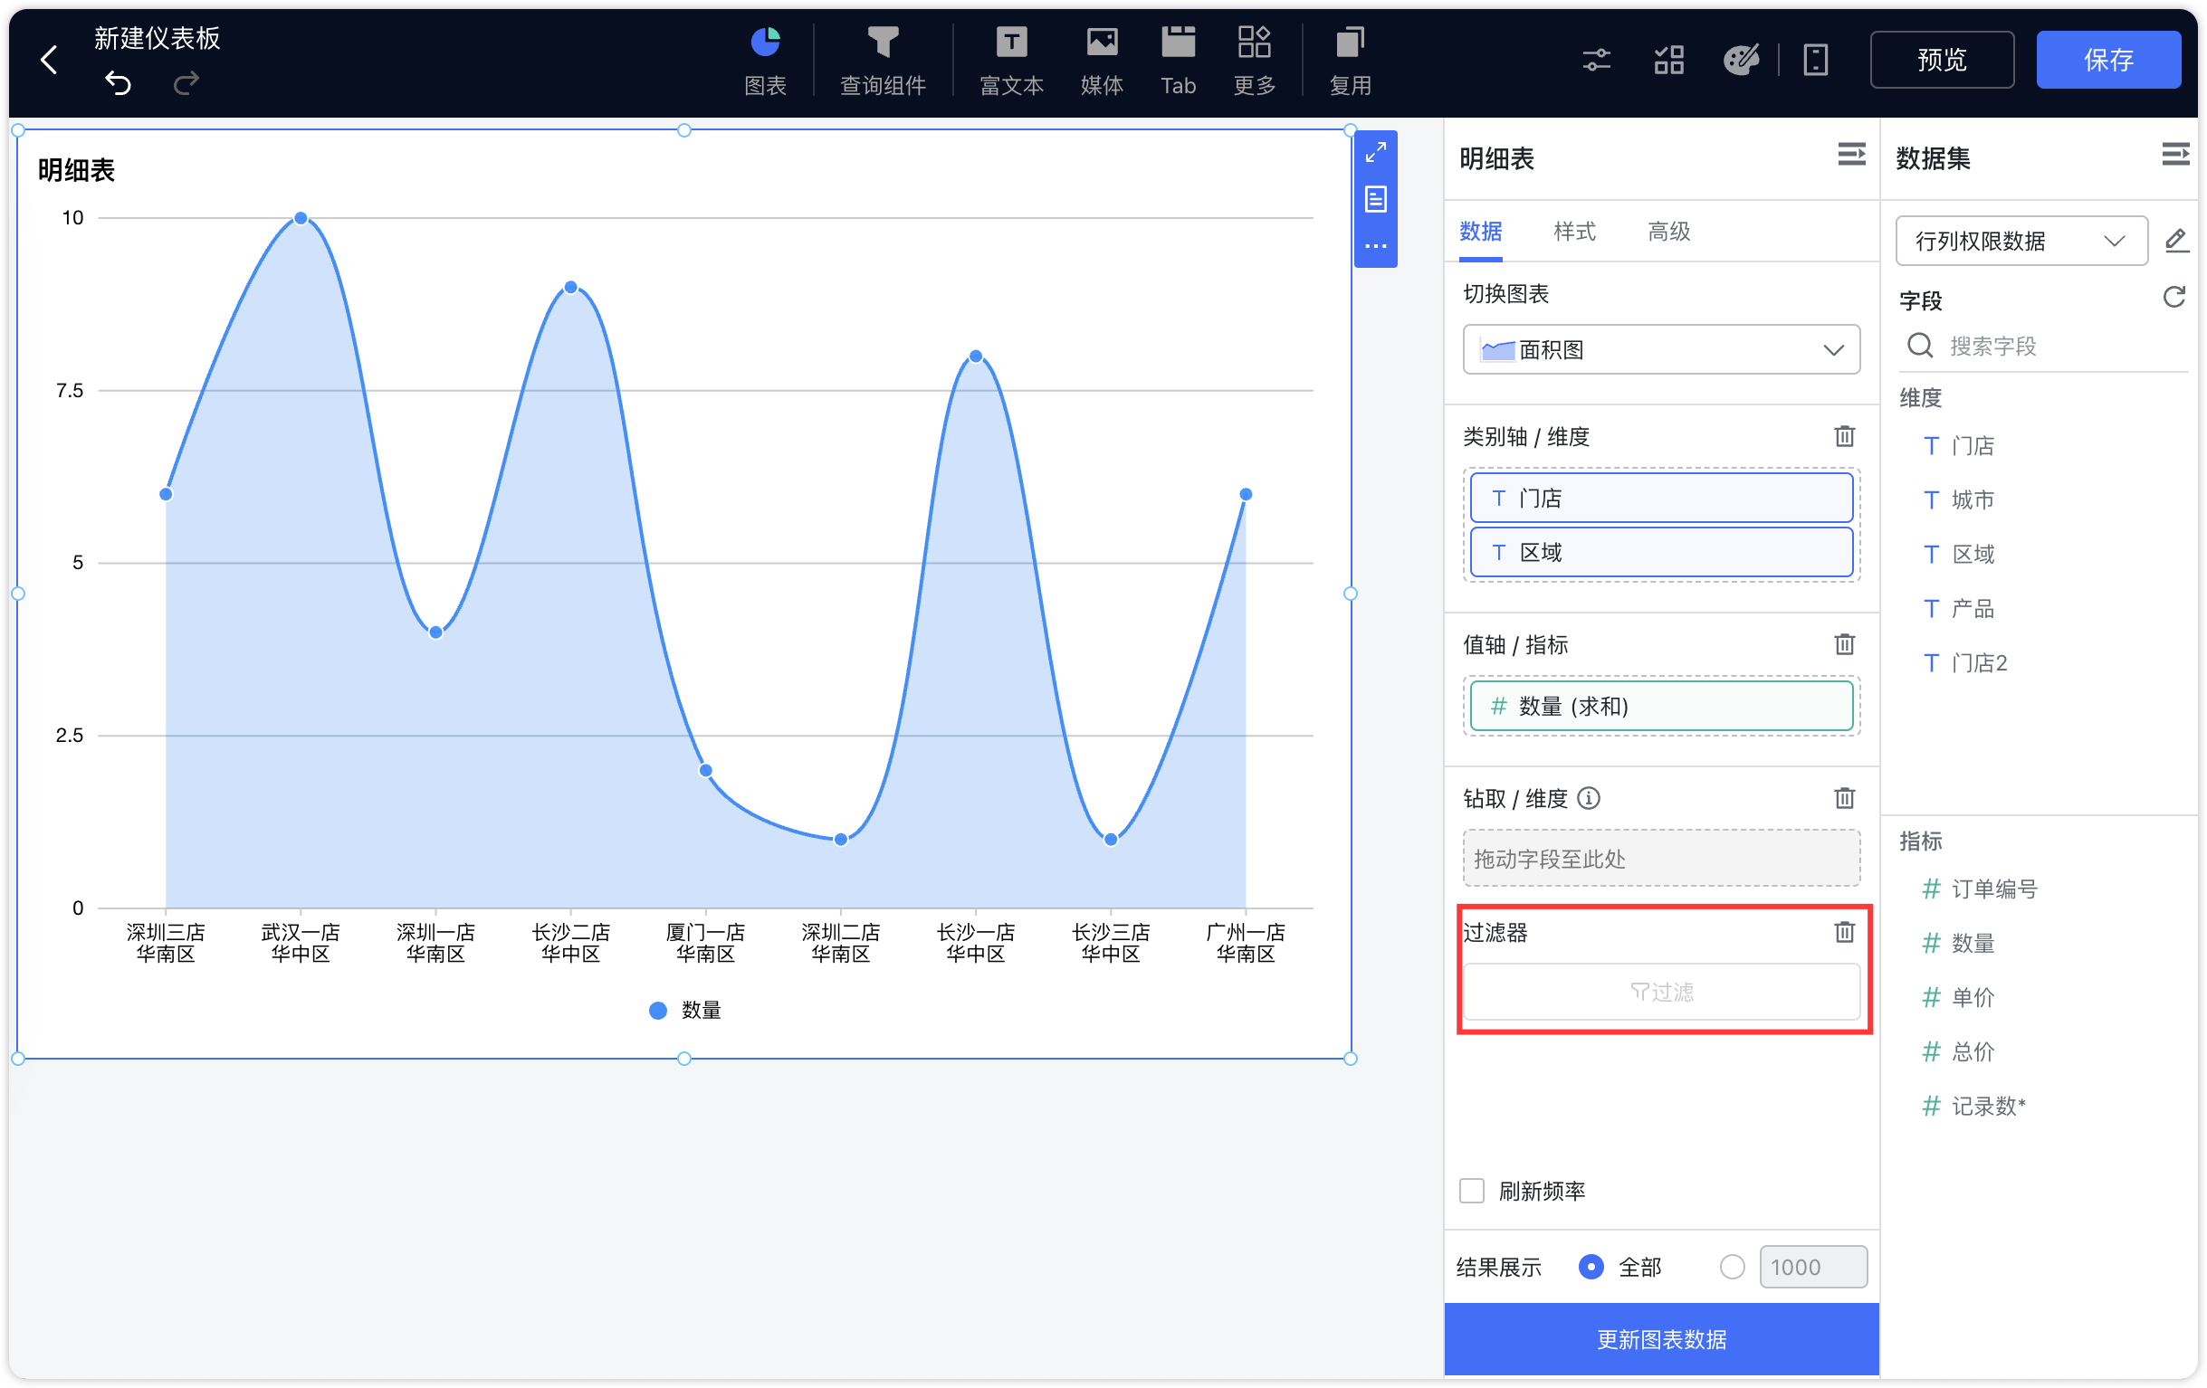Redo the last undone action
This screenshot has width=2207, height=1388.
(186, 83)
